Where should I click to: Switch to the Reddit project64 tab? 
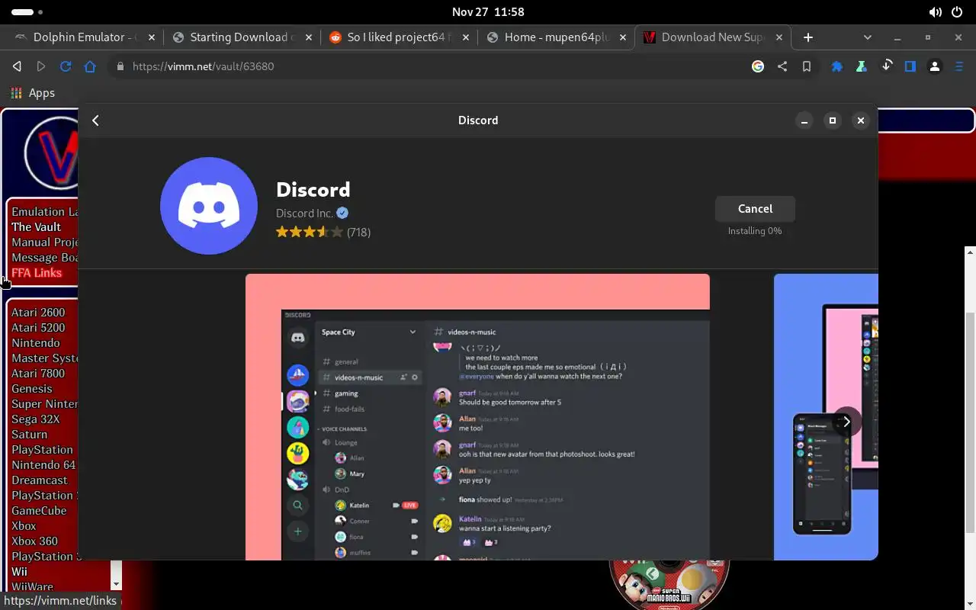point(396,37)
